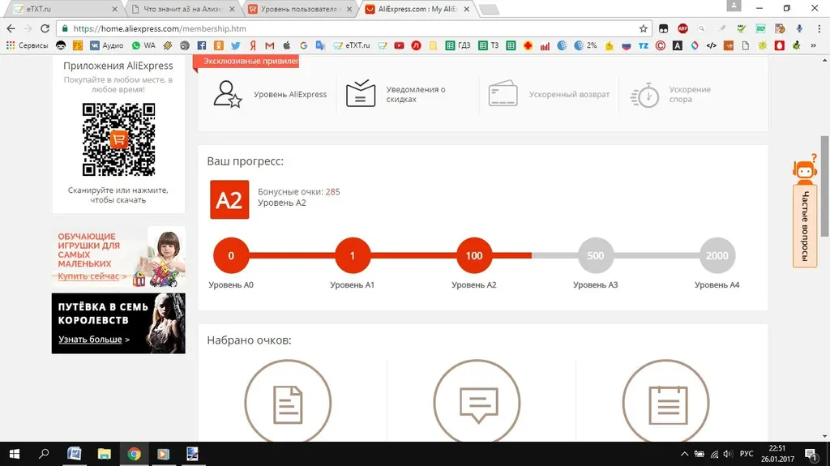
Task: Scan the AliExpress app QR code
Action: pyautogui.click(x=118, y=139)
